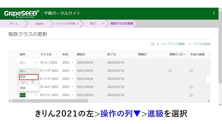
Task: Click class name 6きりん 2021
Action: [49, 95]
